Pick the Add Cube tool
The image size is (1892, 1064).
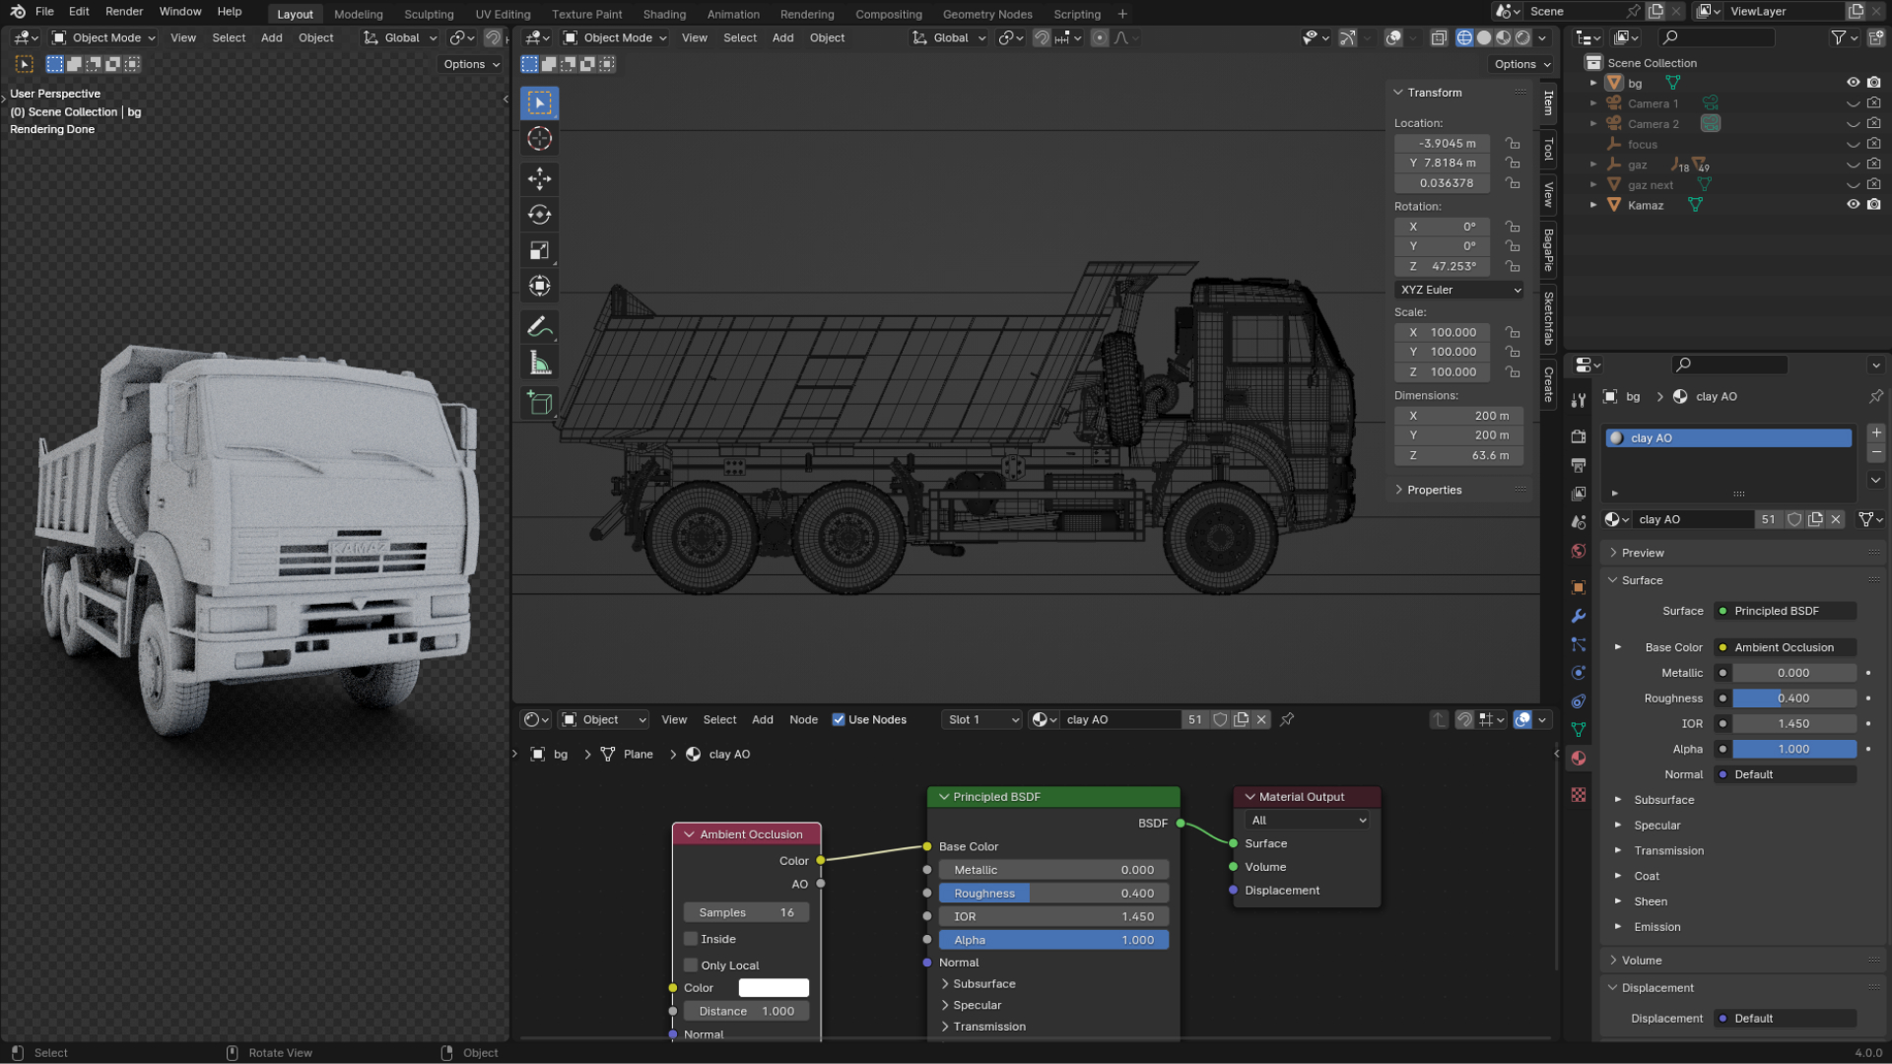tap(539, 402)
